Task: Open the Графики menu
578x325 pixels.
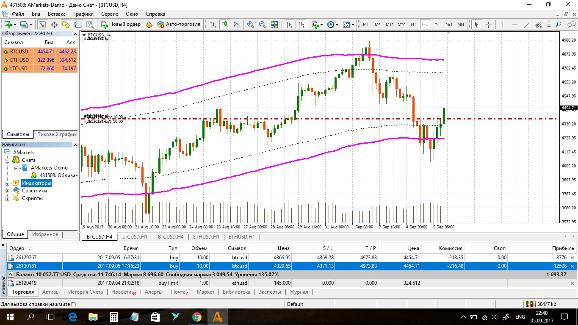Action: [83, 14]
